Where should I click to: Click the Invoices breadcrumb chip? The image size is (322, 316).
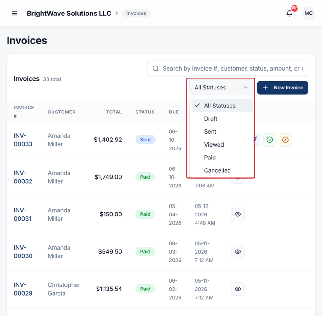pos(136,13)
